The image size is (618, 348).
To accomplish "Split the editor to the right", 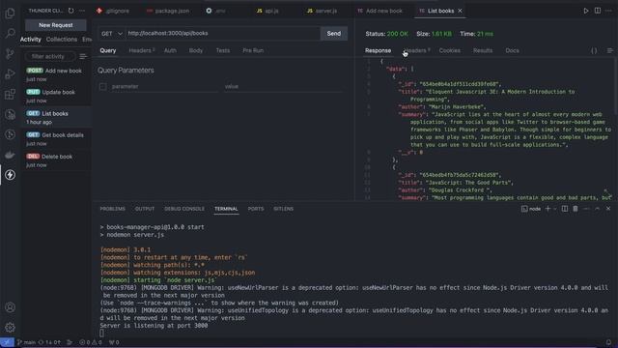I will tap(598, 11).
